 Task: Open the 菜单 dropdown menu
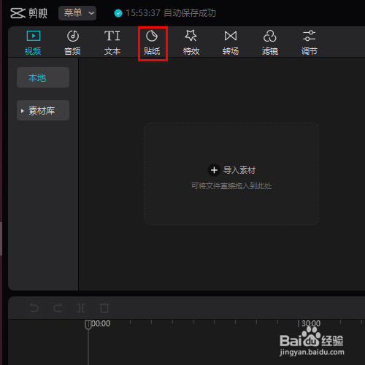pos(77,13)
